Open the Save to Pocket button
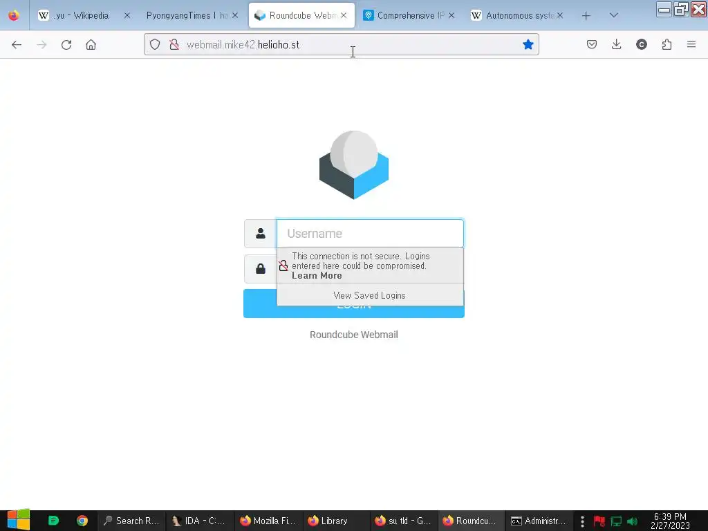708x531 pixels. (592, 44)
